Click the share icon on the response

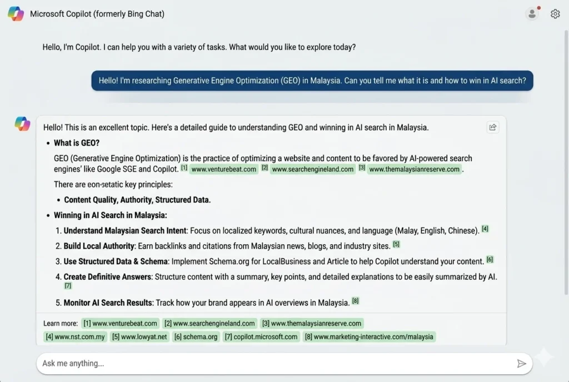(x=492, y=127)
